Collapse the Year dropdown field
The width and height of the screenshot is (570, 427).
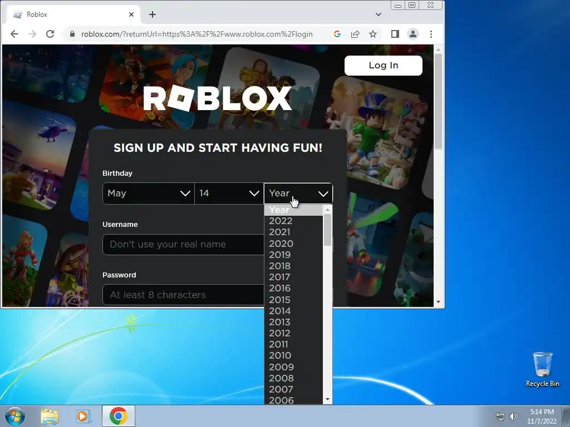[298, 193]
